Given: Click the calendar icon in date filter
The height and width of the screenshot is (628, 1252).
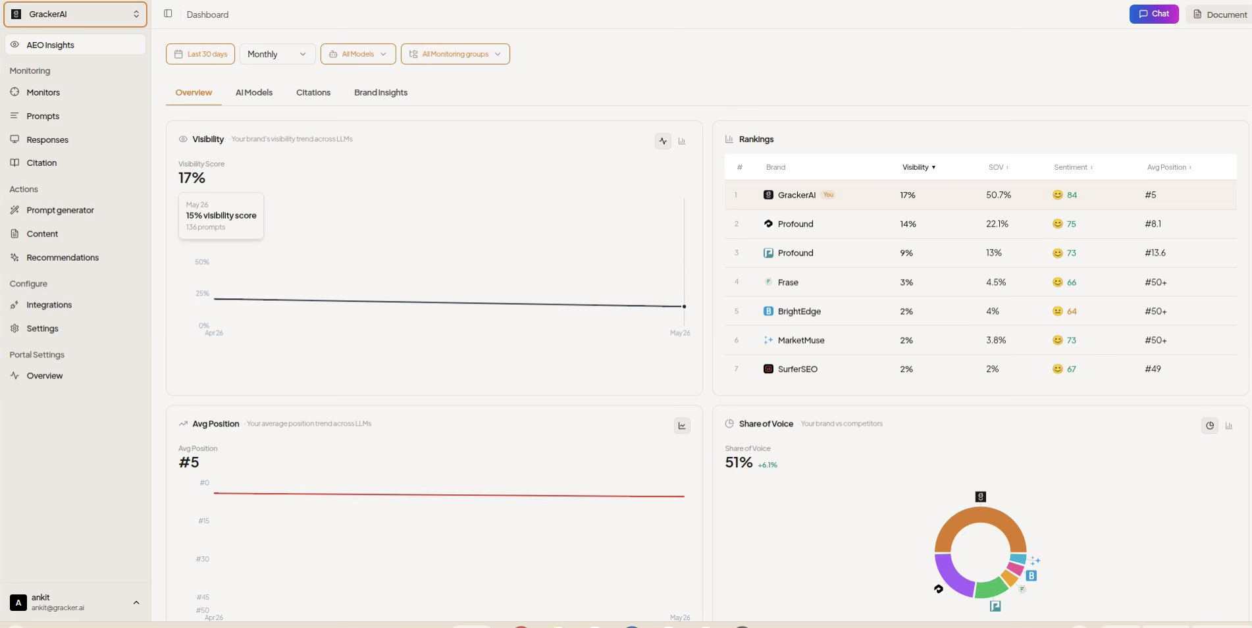Looking at the screenshot, I should coord(178,54).
